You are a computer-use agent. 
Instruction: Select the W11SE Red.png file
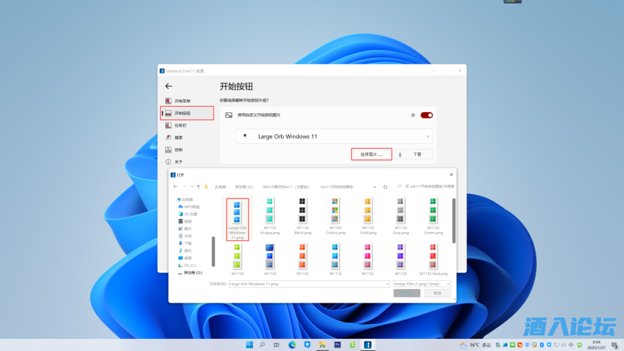[x=433, y=260]
